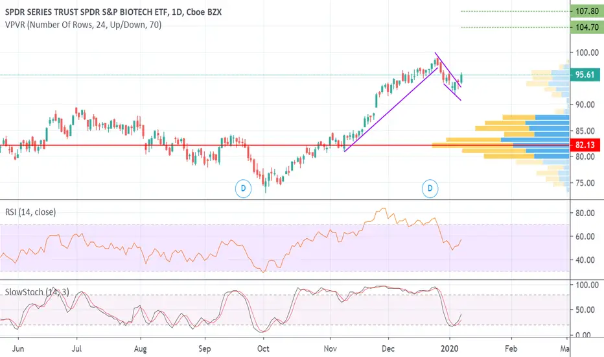Image resolution: width=604 pixels, height=357 pixels.
Task: Click the Oct label on time axis
Action: pos(263,349)
